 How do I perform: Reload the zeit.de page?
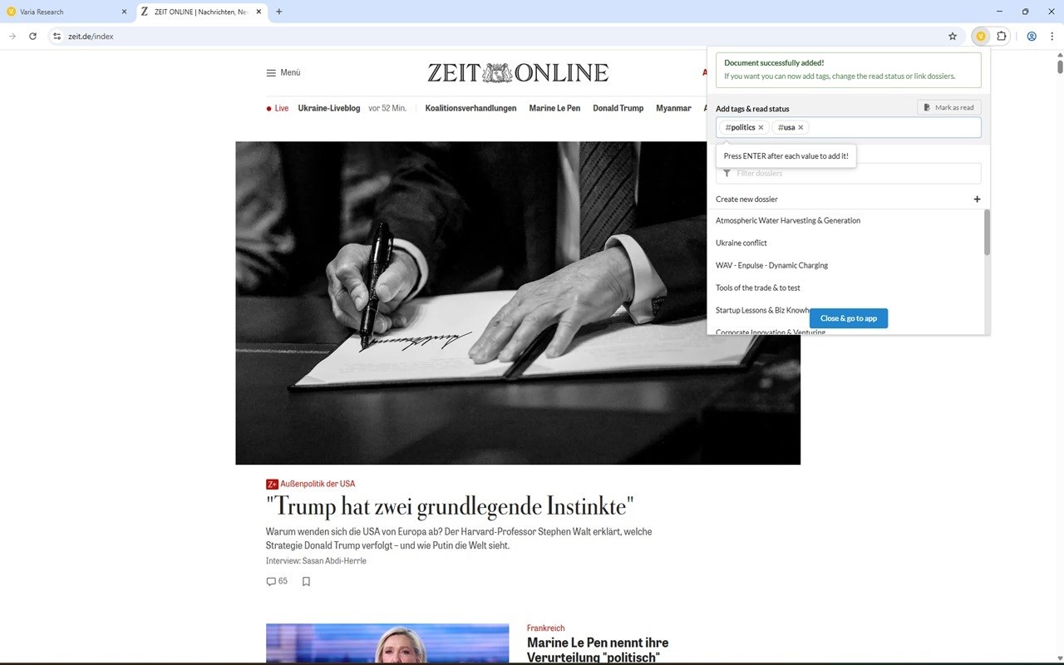point(32,37)
